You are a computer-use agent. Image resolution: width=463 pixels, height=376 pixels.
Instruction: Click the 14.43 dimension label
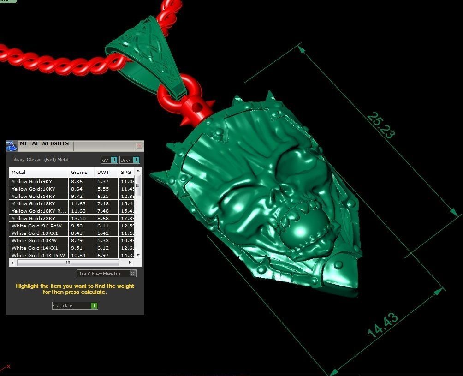click(383, 325)
